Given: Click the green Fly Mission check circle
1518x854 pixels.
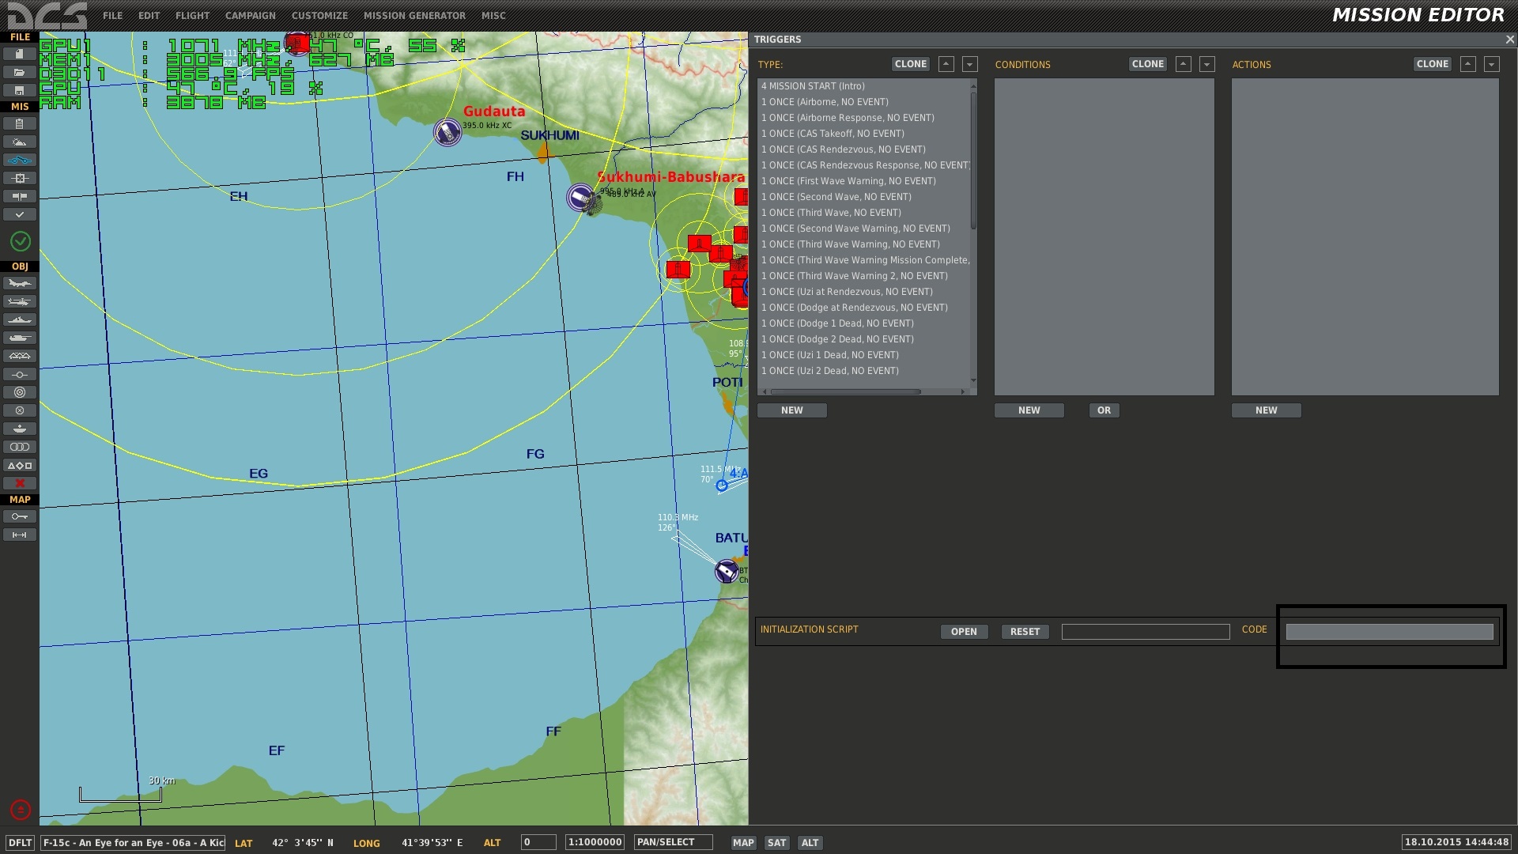Looking at the screenshot, I should click(x=21, y=241).
